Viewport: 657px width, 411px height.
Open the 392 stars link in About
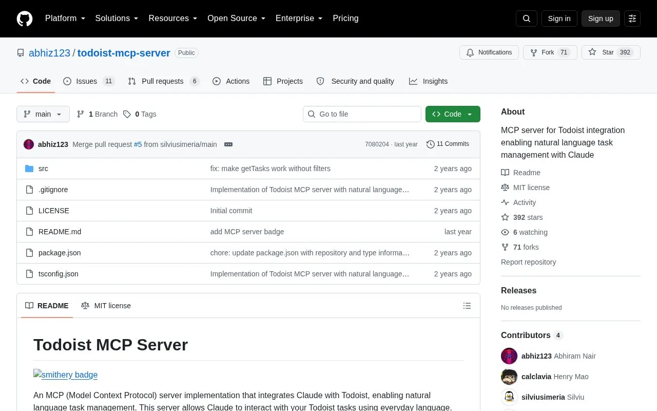(x=521, y=217)
